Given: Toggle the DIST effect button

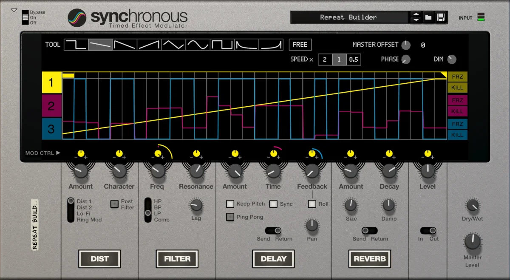Looking at the screenshot, I should (x=99, y=259).
